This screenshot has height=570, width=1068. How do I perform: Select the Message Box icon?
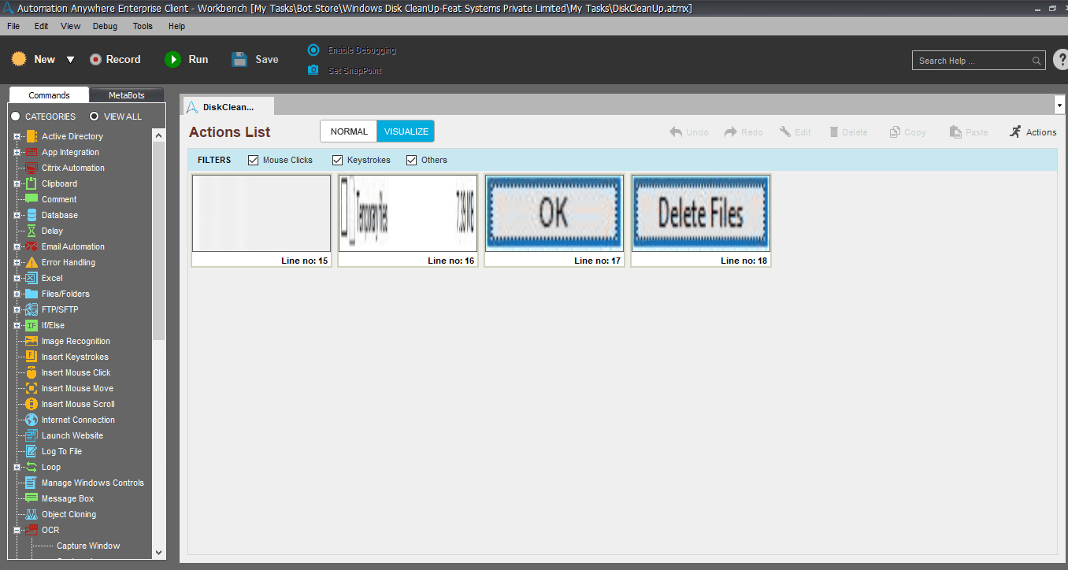click(x=32, y=498)
